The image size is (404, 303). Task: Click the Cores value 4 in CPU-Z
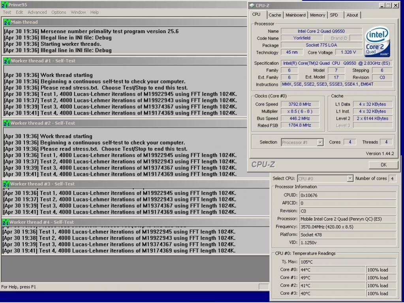350,142
